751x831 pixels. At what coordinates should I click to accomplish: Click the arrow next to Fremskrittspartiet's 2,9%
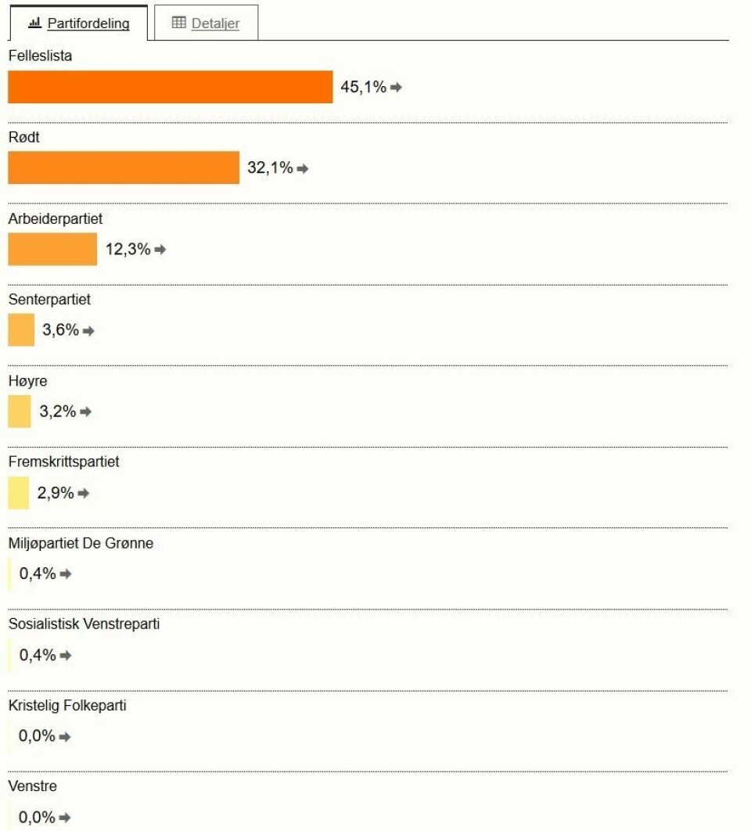[84, 494]
